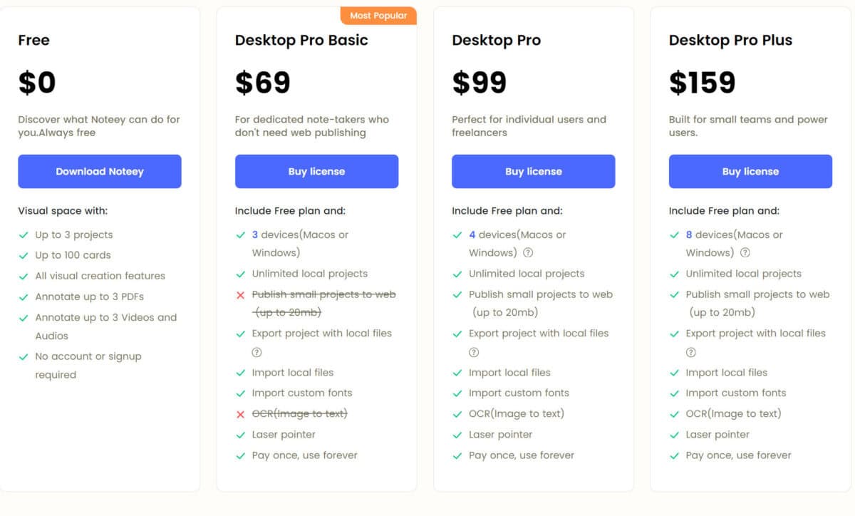Click help icon beside 8 devices in Pro Plus
The height and width of the screenshot is (516, 855).
pos(745,252)
